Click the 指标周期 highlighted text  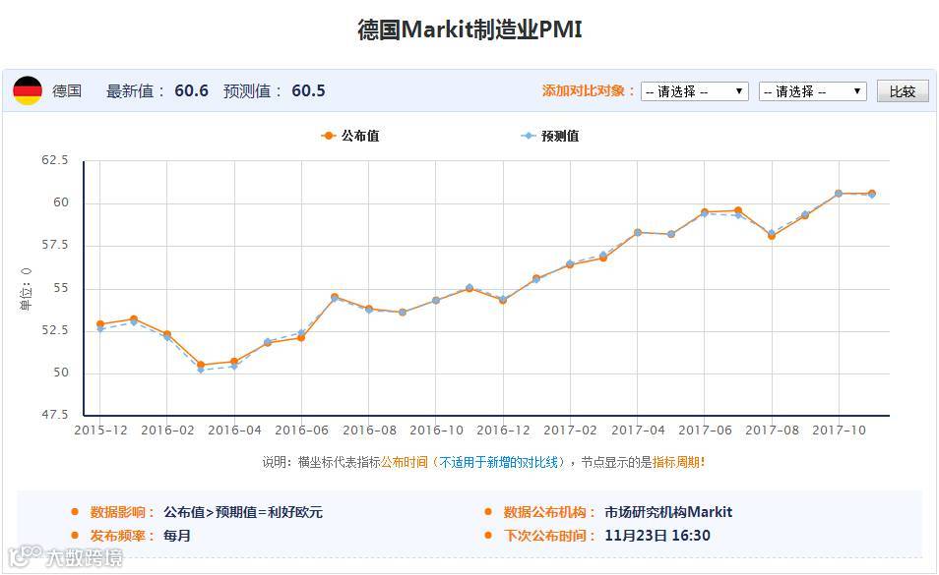(x=675, y=462)
